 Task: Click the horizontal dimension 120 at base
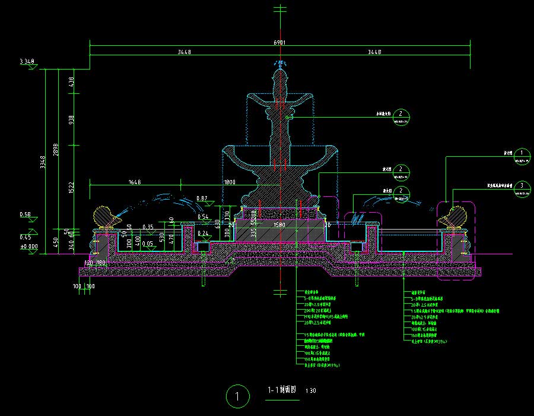(88, 263)
